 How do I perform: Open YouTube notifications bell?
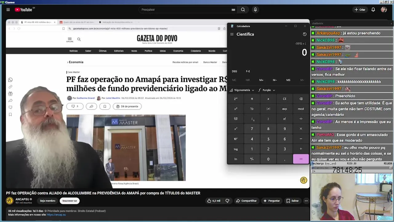click(x=373, y=10)
